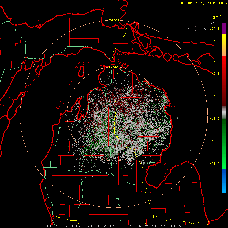
Task: Click the -109.8 legend value
Action: pos(214,186)
